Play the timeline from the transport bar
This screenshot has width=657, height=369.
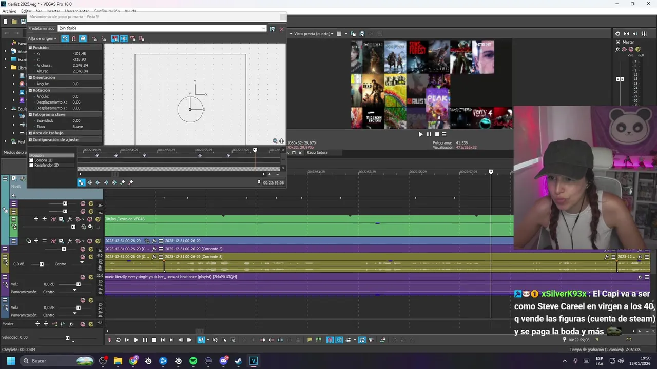click(136, 340)
